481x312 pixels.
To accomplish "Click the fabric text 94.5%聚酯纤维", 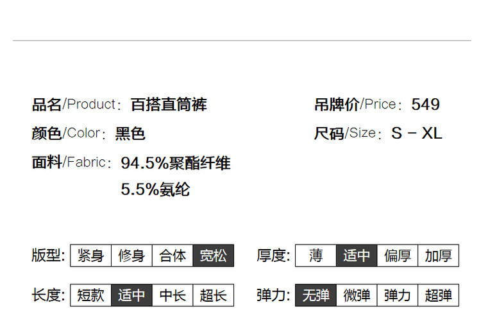I will [x=176, y=163].
